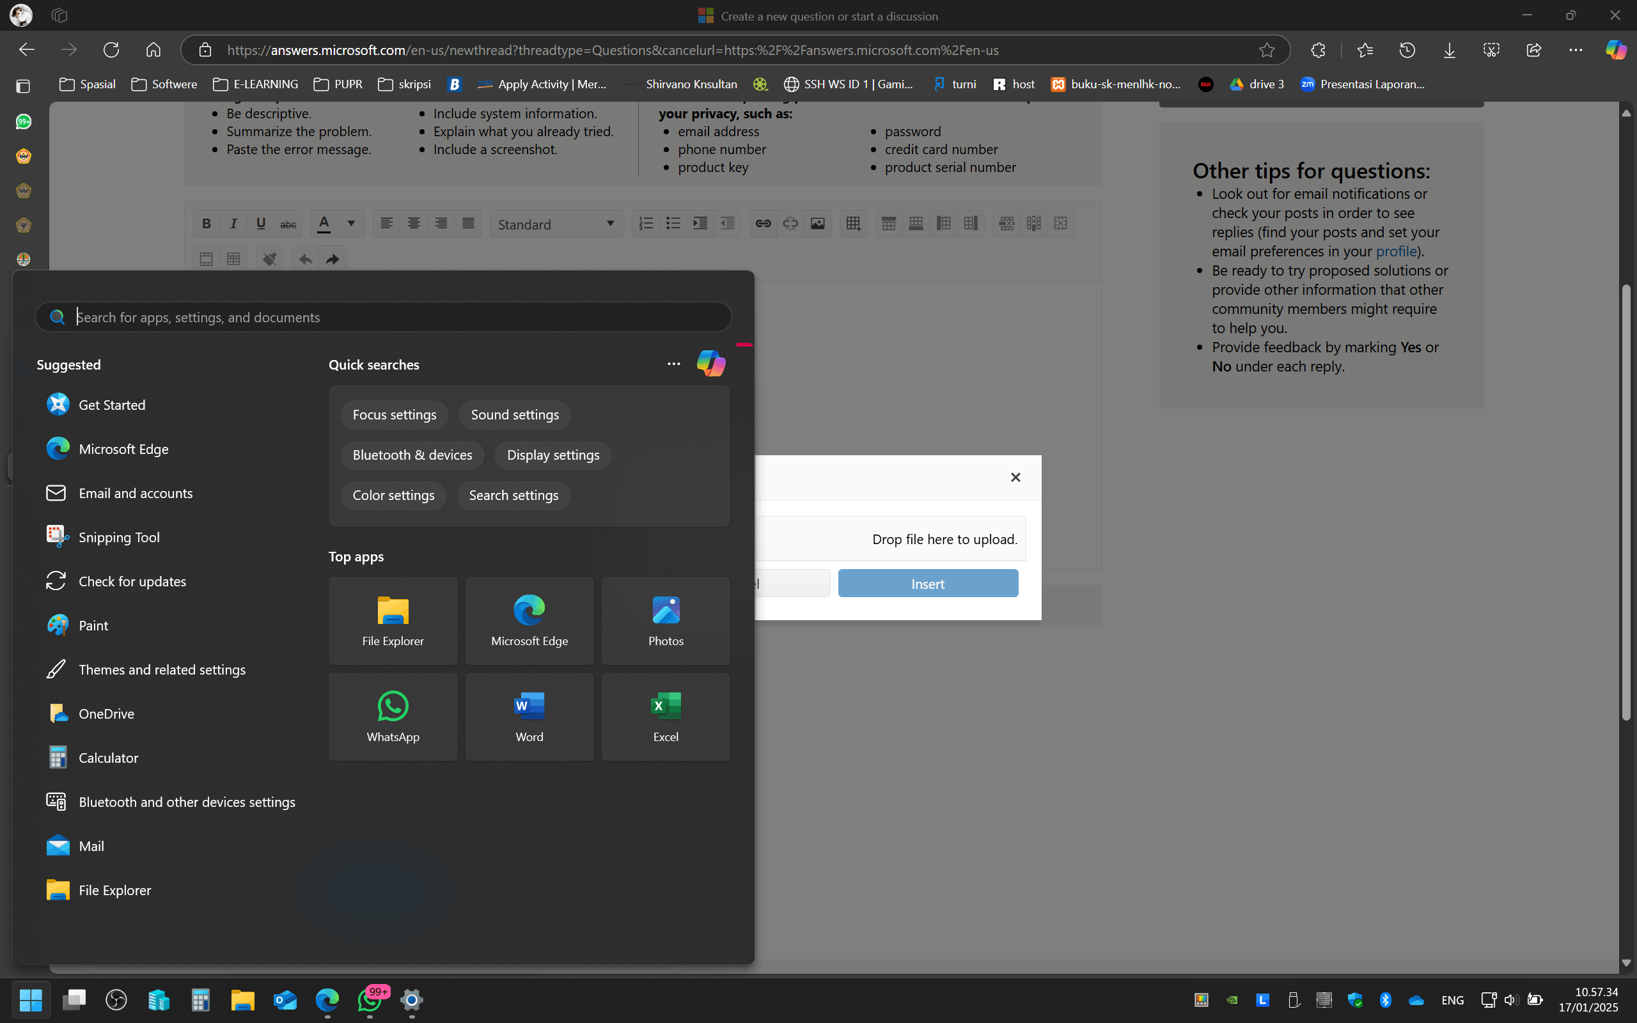
Task: Expand the Standard paragraph style dropdown
Action: tap(556, 224)
